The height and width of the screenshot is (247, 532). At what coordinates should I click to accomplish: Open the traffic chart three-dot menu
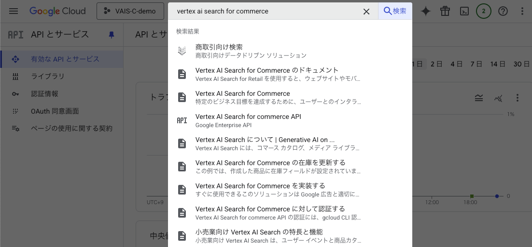click(517, 98)
